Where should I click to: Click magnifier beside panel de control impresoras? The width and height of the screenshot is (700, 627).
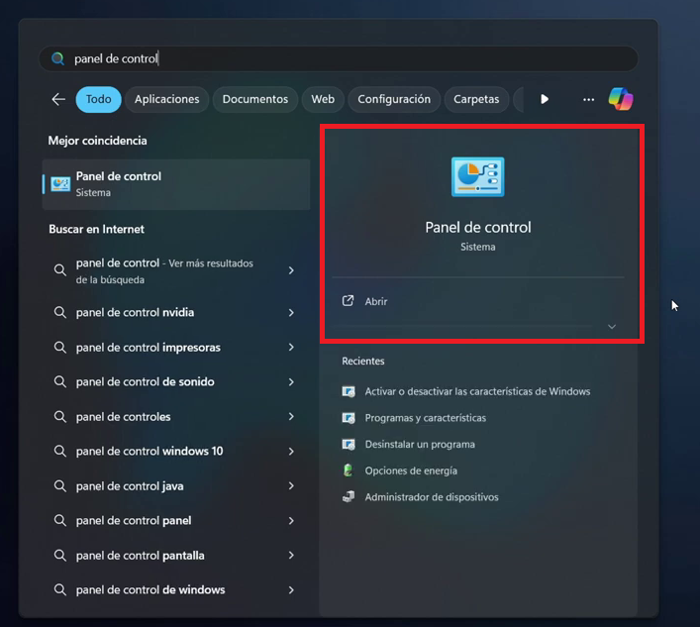(x=59, y=347)
